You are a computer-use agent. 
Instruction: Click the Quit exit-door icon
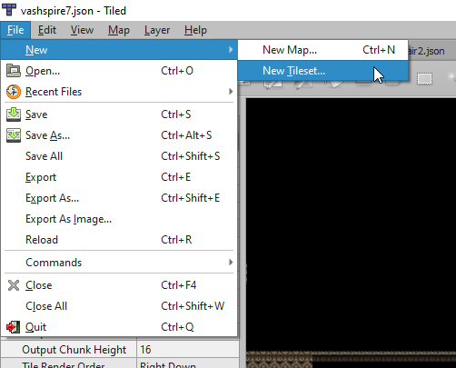[14, 327]
